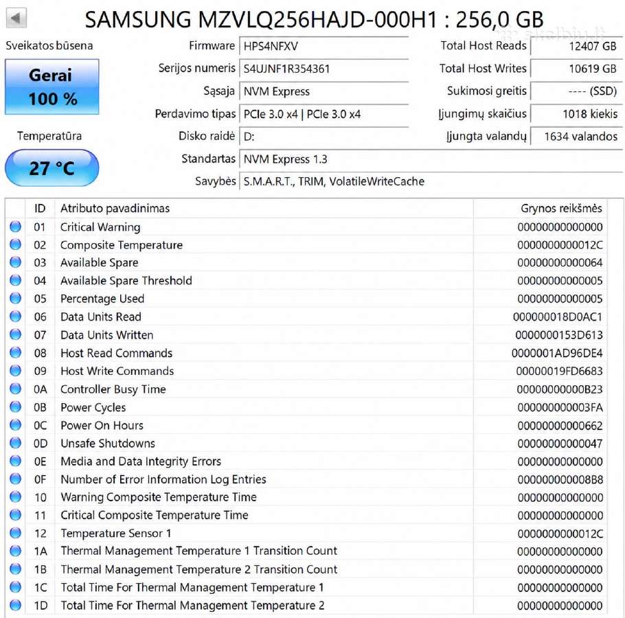Viewport: 625px width, 618px height.
Task: Select the interface field NVM Express
Action: [323, 91]
